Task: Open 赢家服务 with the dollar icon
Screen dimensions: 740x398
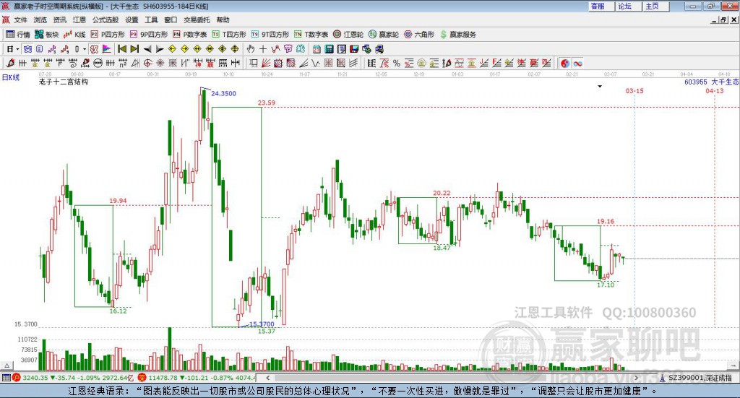Action: [457, 35]
